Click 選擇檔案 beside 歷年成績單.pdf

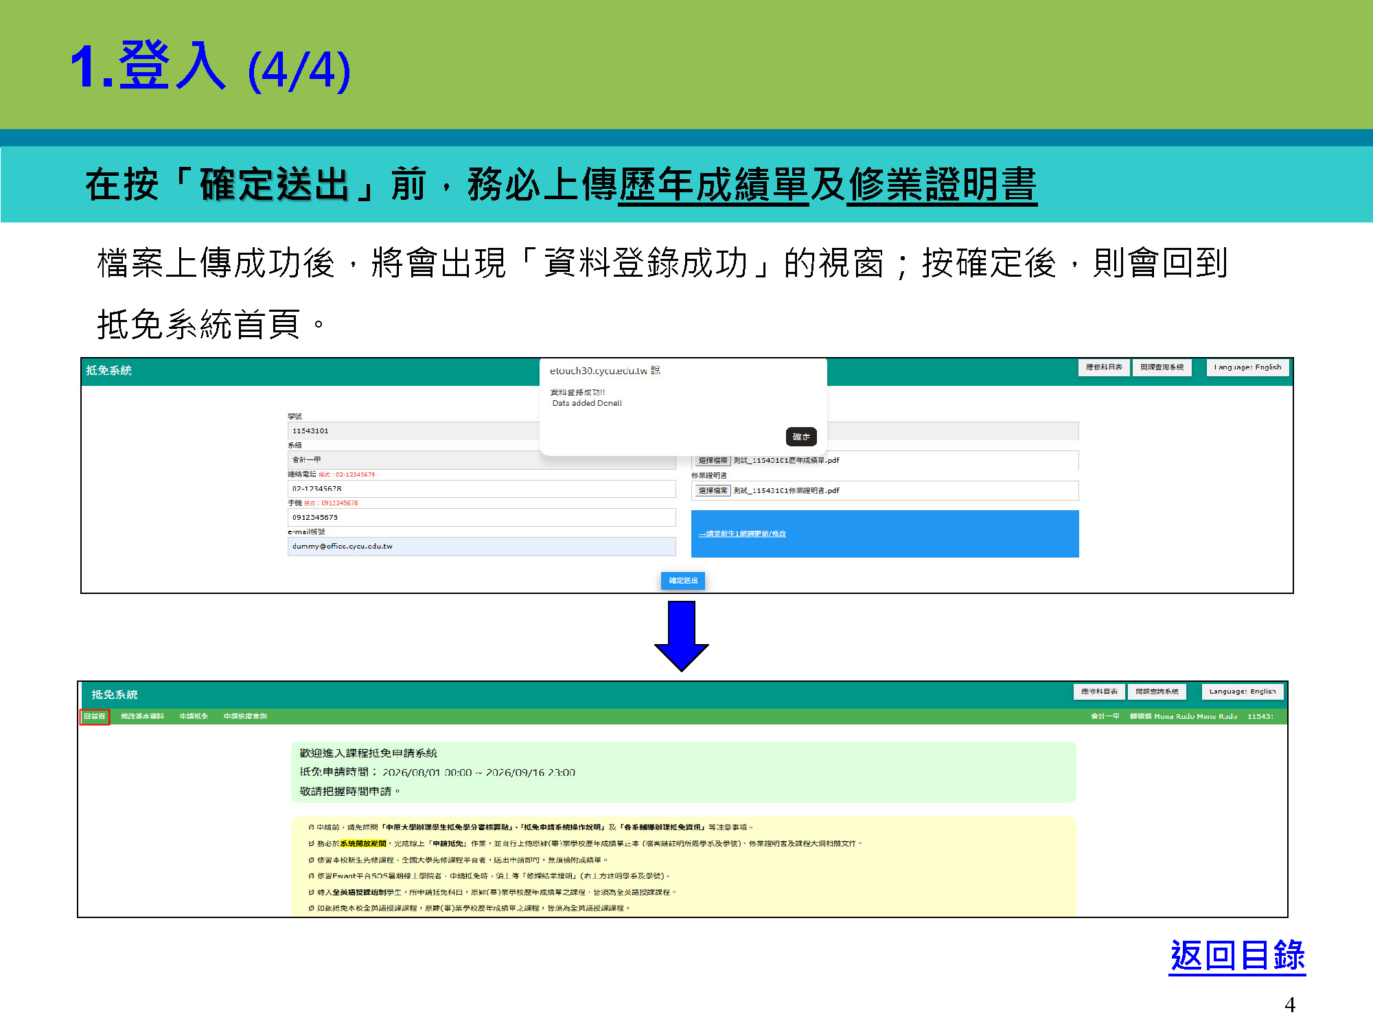pos(713,461)
